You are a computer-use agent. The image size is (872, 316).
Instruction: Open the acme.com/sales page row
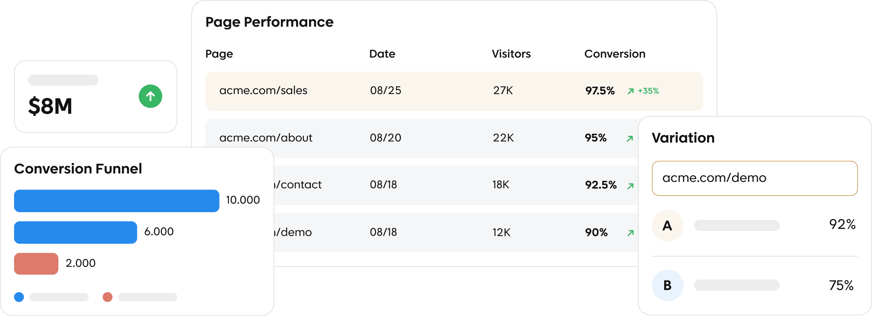pos(263,91)
